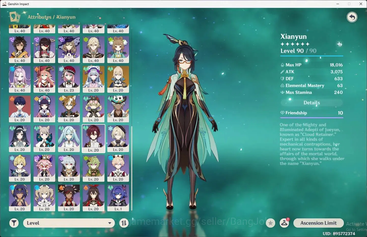Select Yanfei with the red hat
The image size is (367, 237).
pos(44,79)
